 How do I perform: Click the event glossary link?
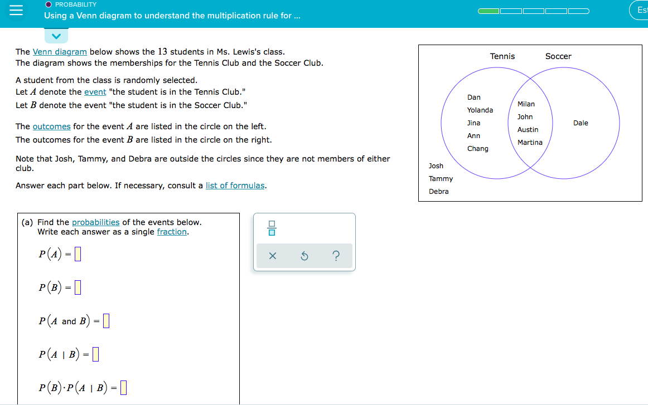pyautogui.click(x=95, y=92)
